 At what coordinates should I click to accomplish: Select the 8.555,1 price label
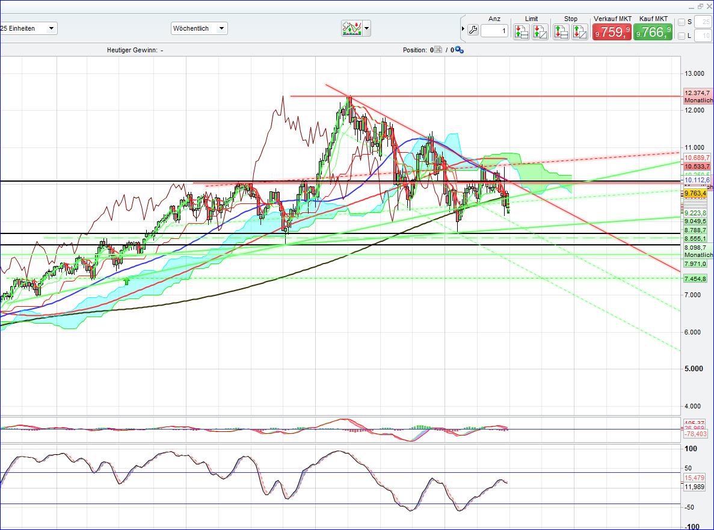695,238
